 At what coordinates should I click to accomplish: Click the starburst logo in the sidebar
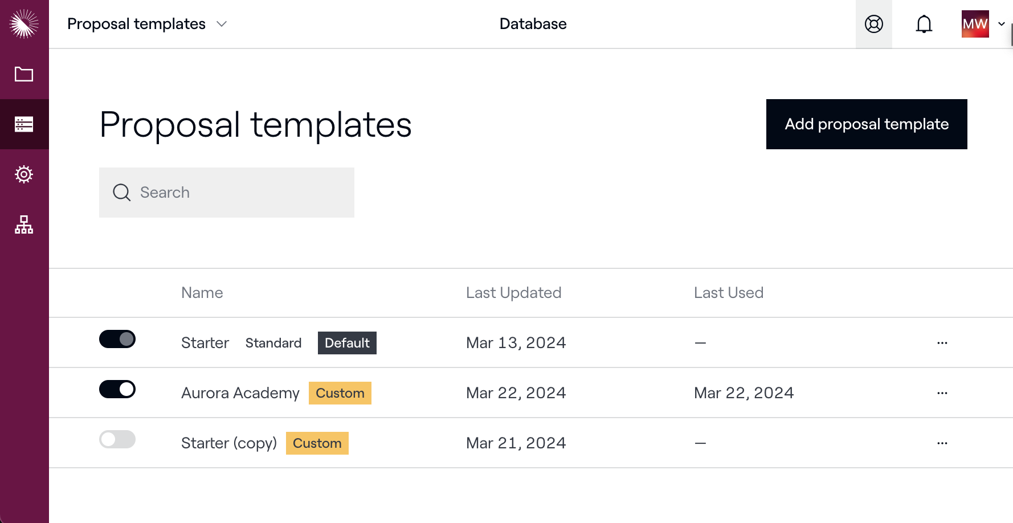pos(24,24)
